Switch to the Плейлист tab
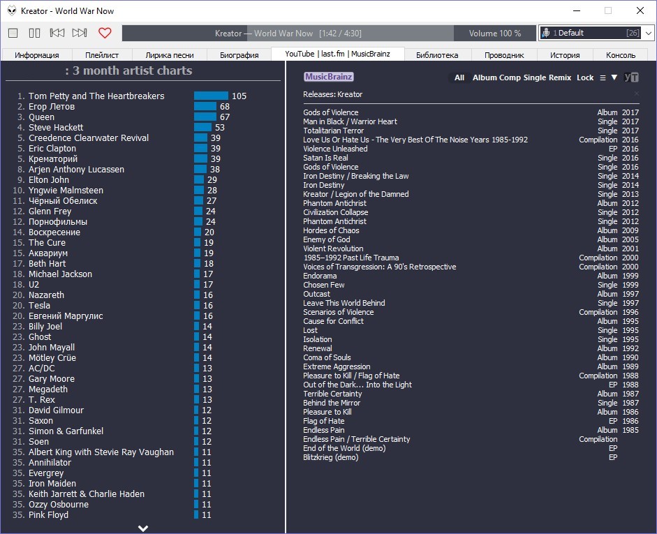 pyautogui.click(x=102, y=54)
